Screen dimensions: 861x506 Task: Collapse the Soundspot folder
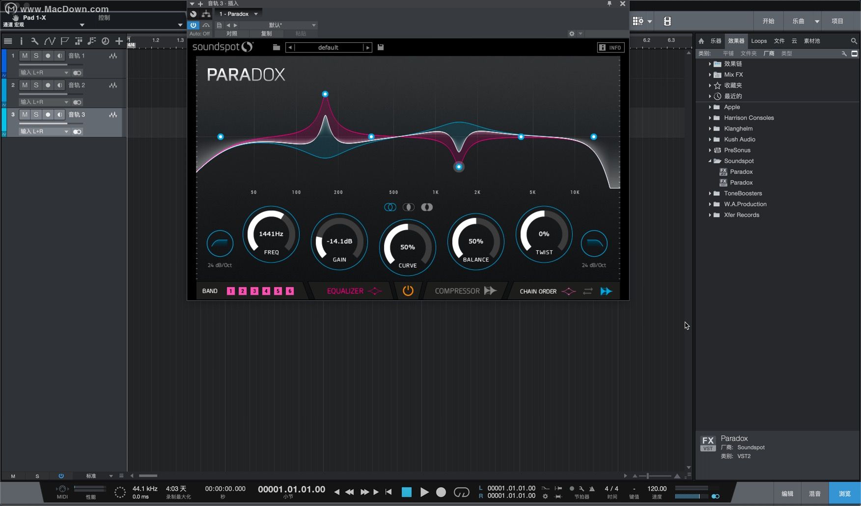pos(710,161)
